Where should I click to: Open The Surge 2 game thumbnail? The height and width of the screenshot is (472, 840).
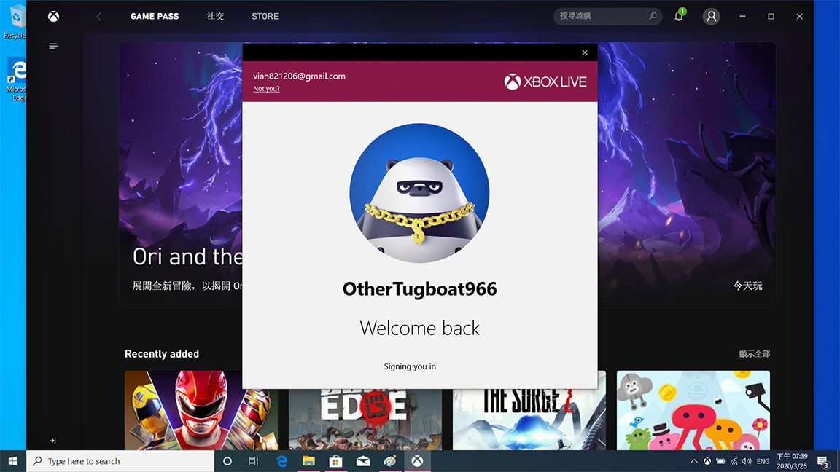[529, 420]
